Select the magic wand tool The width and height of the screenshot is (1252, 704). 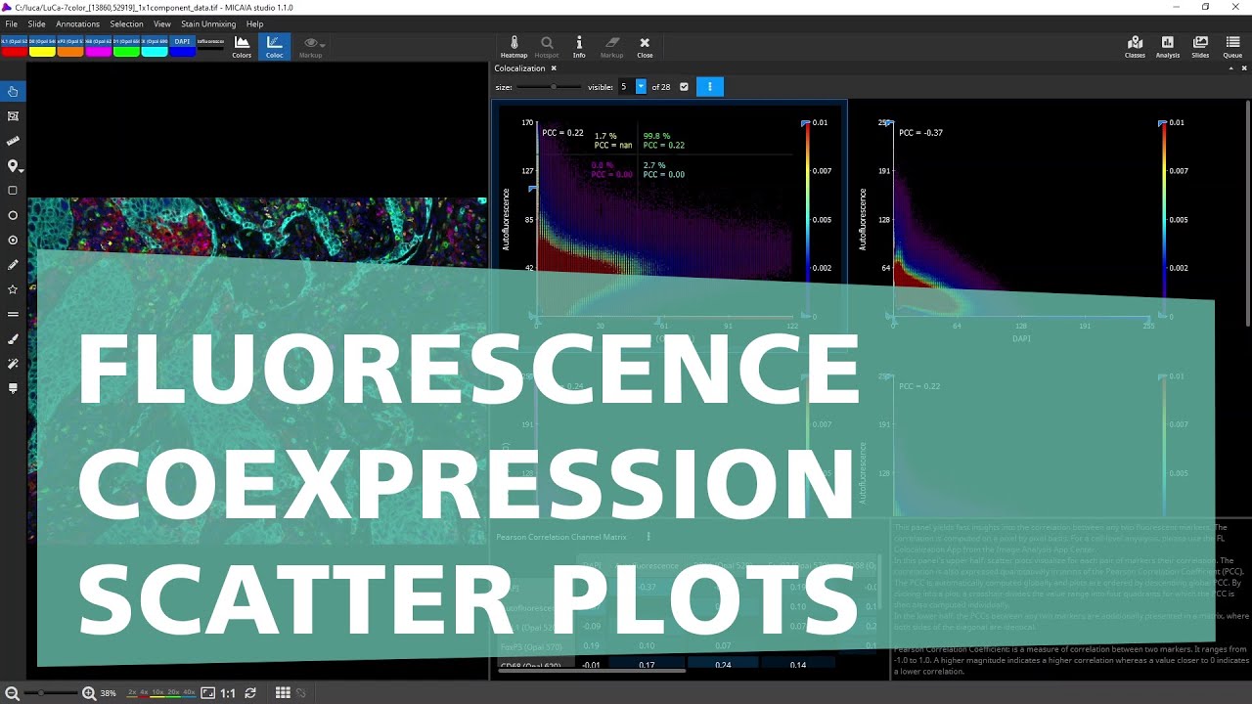(x=13, y=364)
